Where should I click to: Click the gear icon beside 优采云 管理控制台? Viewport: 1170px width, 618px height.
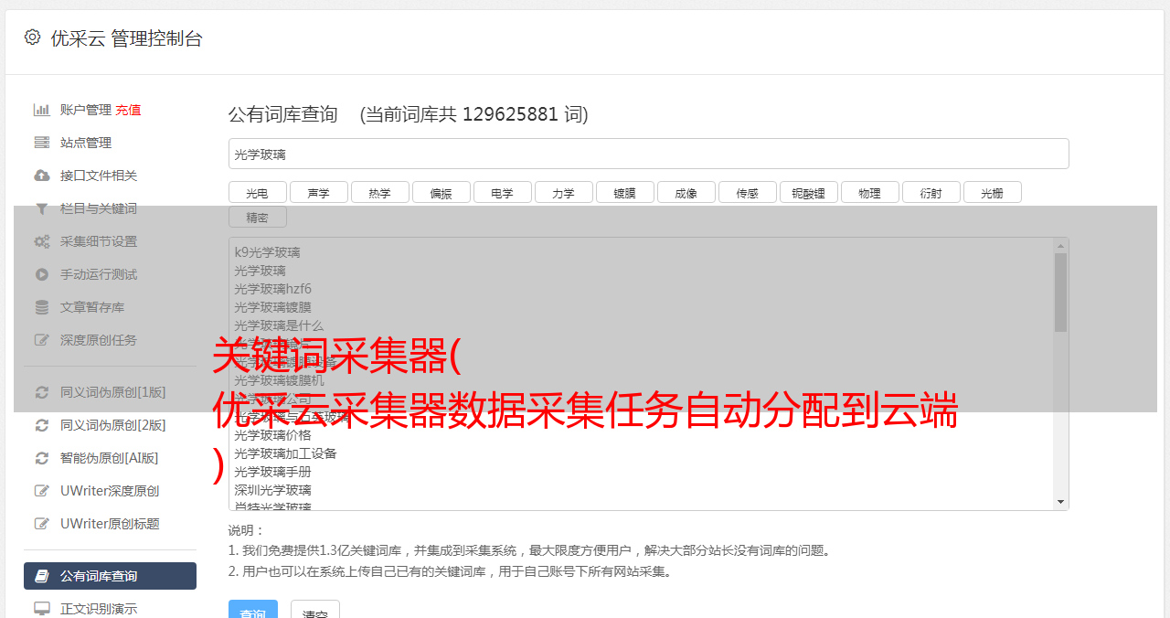point(32,37)
